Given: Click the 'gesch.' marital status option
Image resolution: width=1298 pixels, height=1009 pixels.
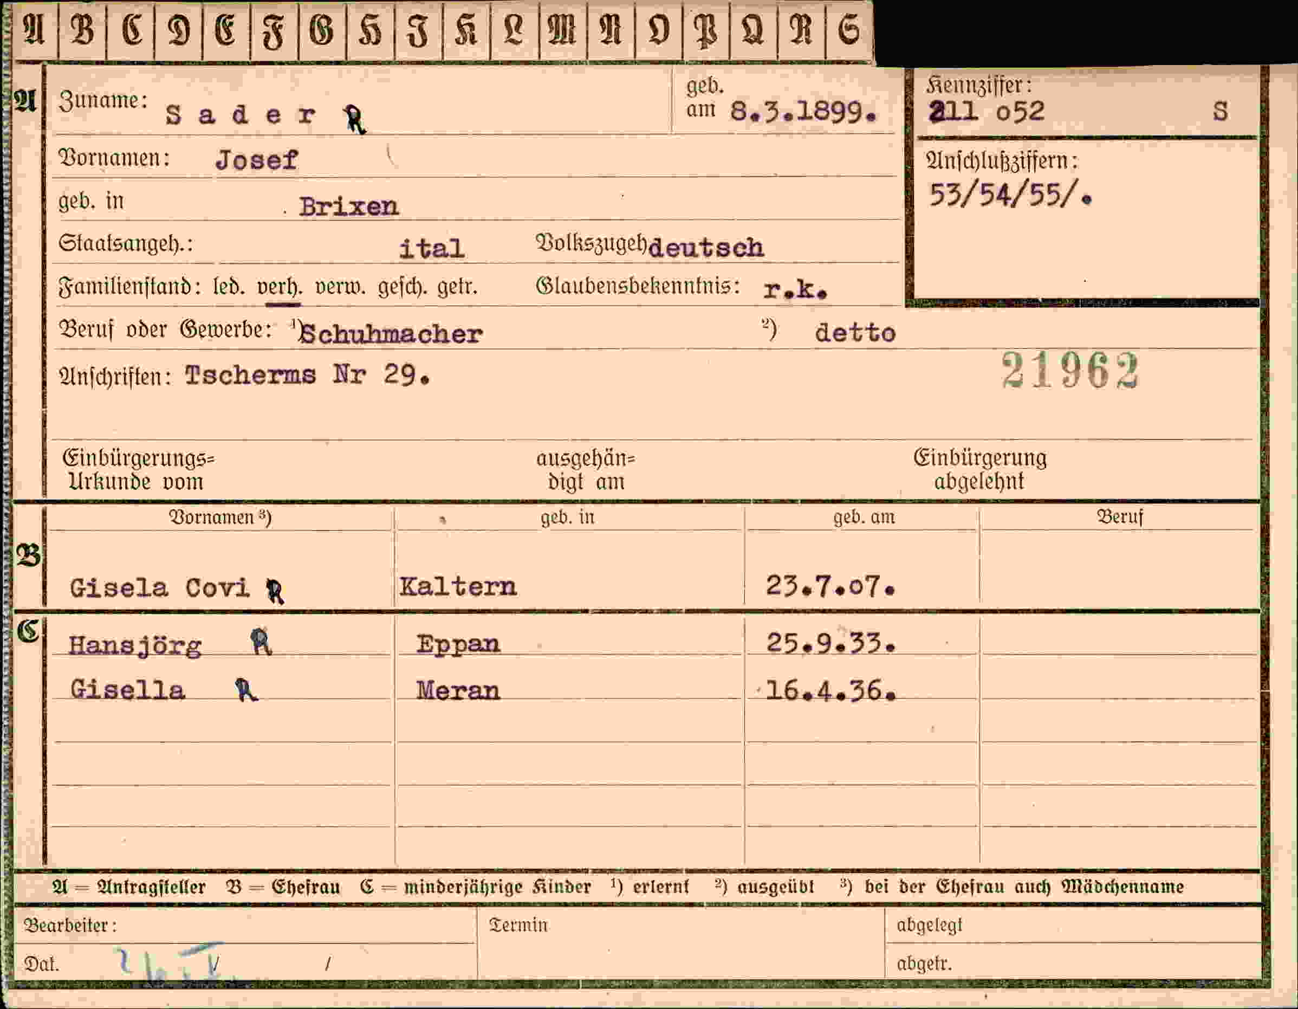Looking at the screenshot, I should point(403,288).
